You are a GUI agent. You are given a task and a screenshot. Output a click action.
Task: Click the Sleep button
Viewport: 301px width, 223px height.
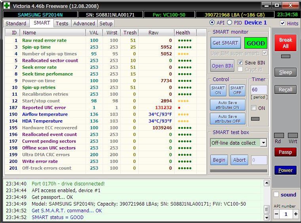tap(286, 72)
